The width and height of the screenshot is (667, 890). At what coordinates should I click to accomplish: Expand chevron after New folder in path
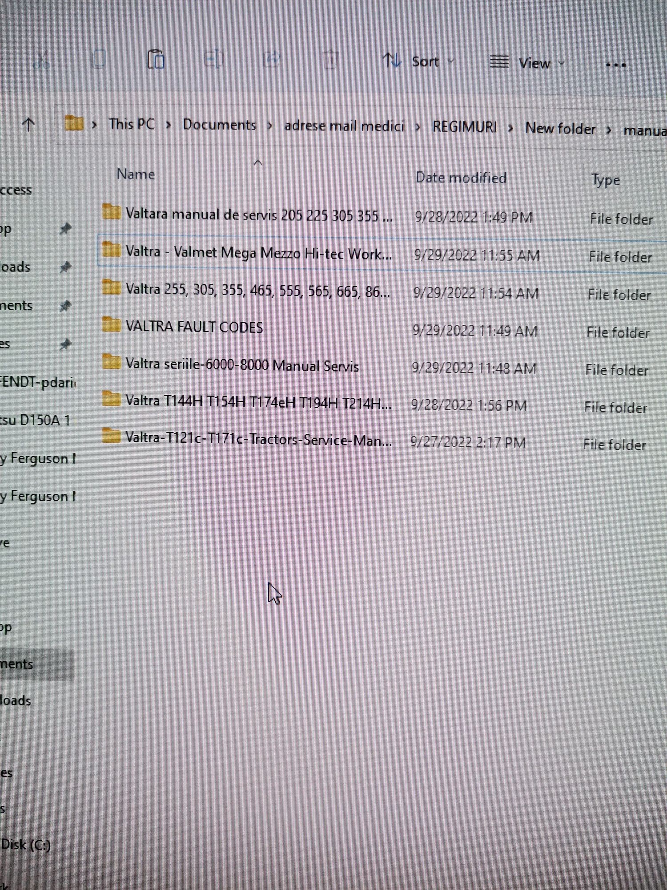pos(609,130)
